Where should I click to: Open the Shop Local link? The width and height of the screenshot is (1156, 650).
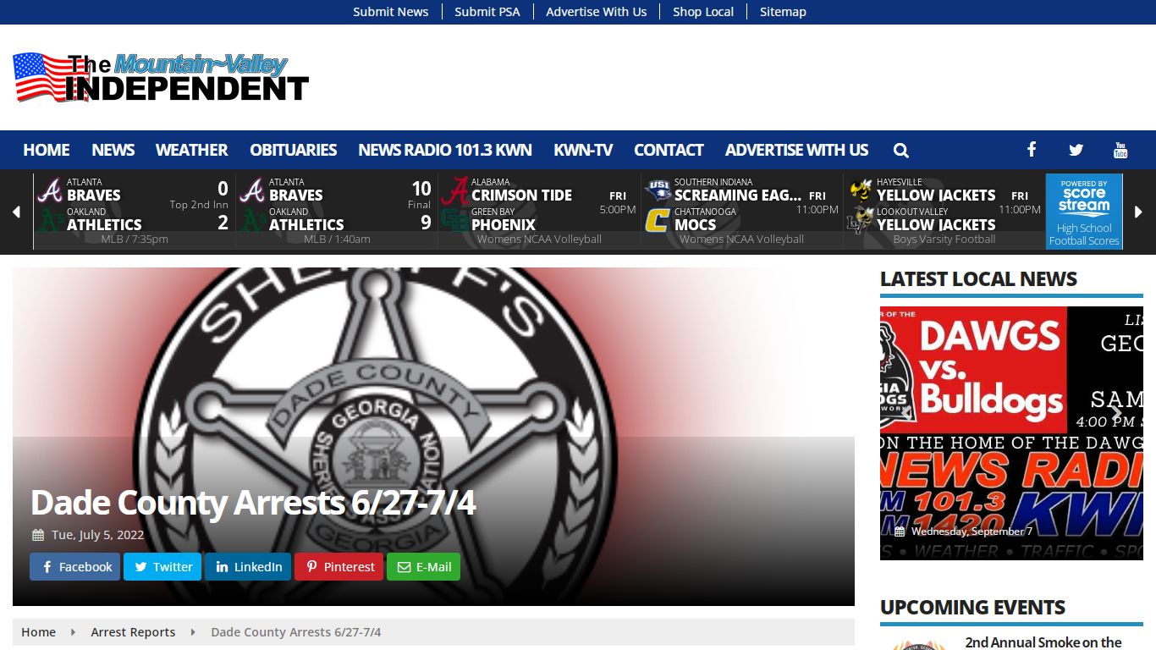pyautogui.click(x=703, y=12)
